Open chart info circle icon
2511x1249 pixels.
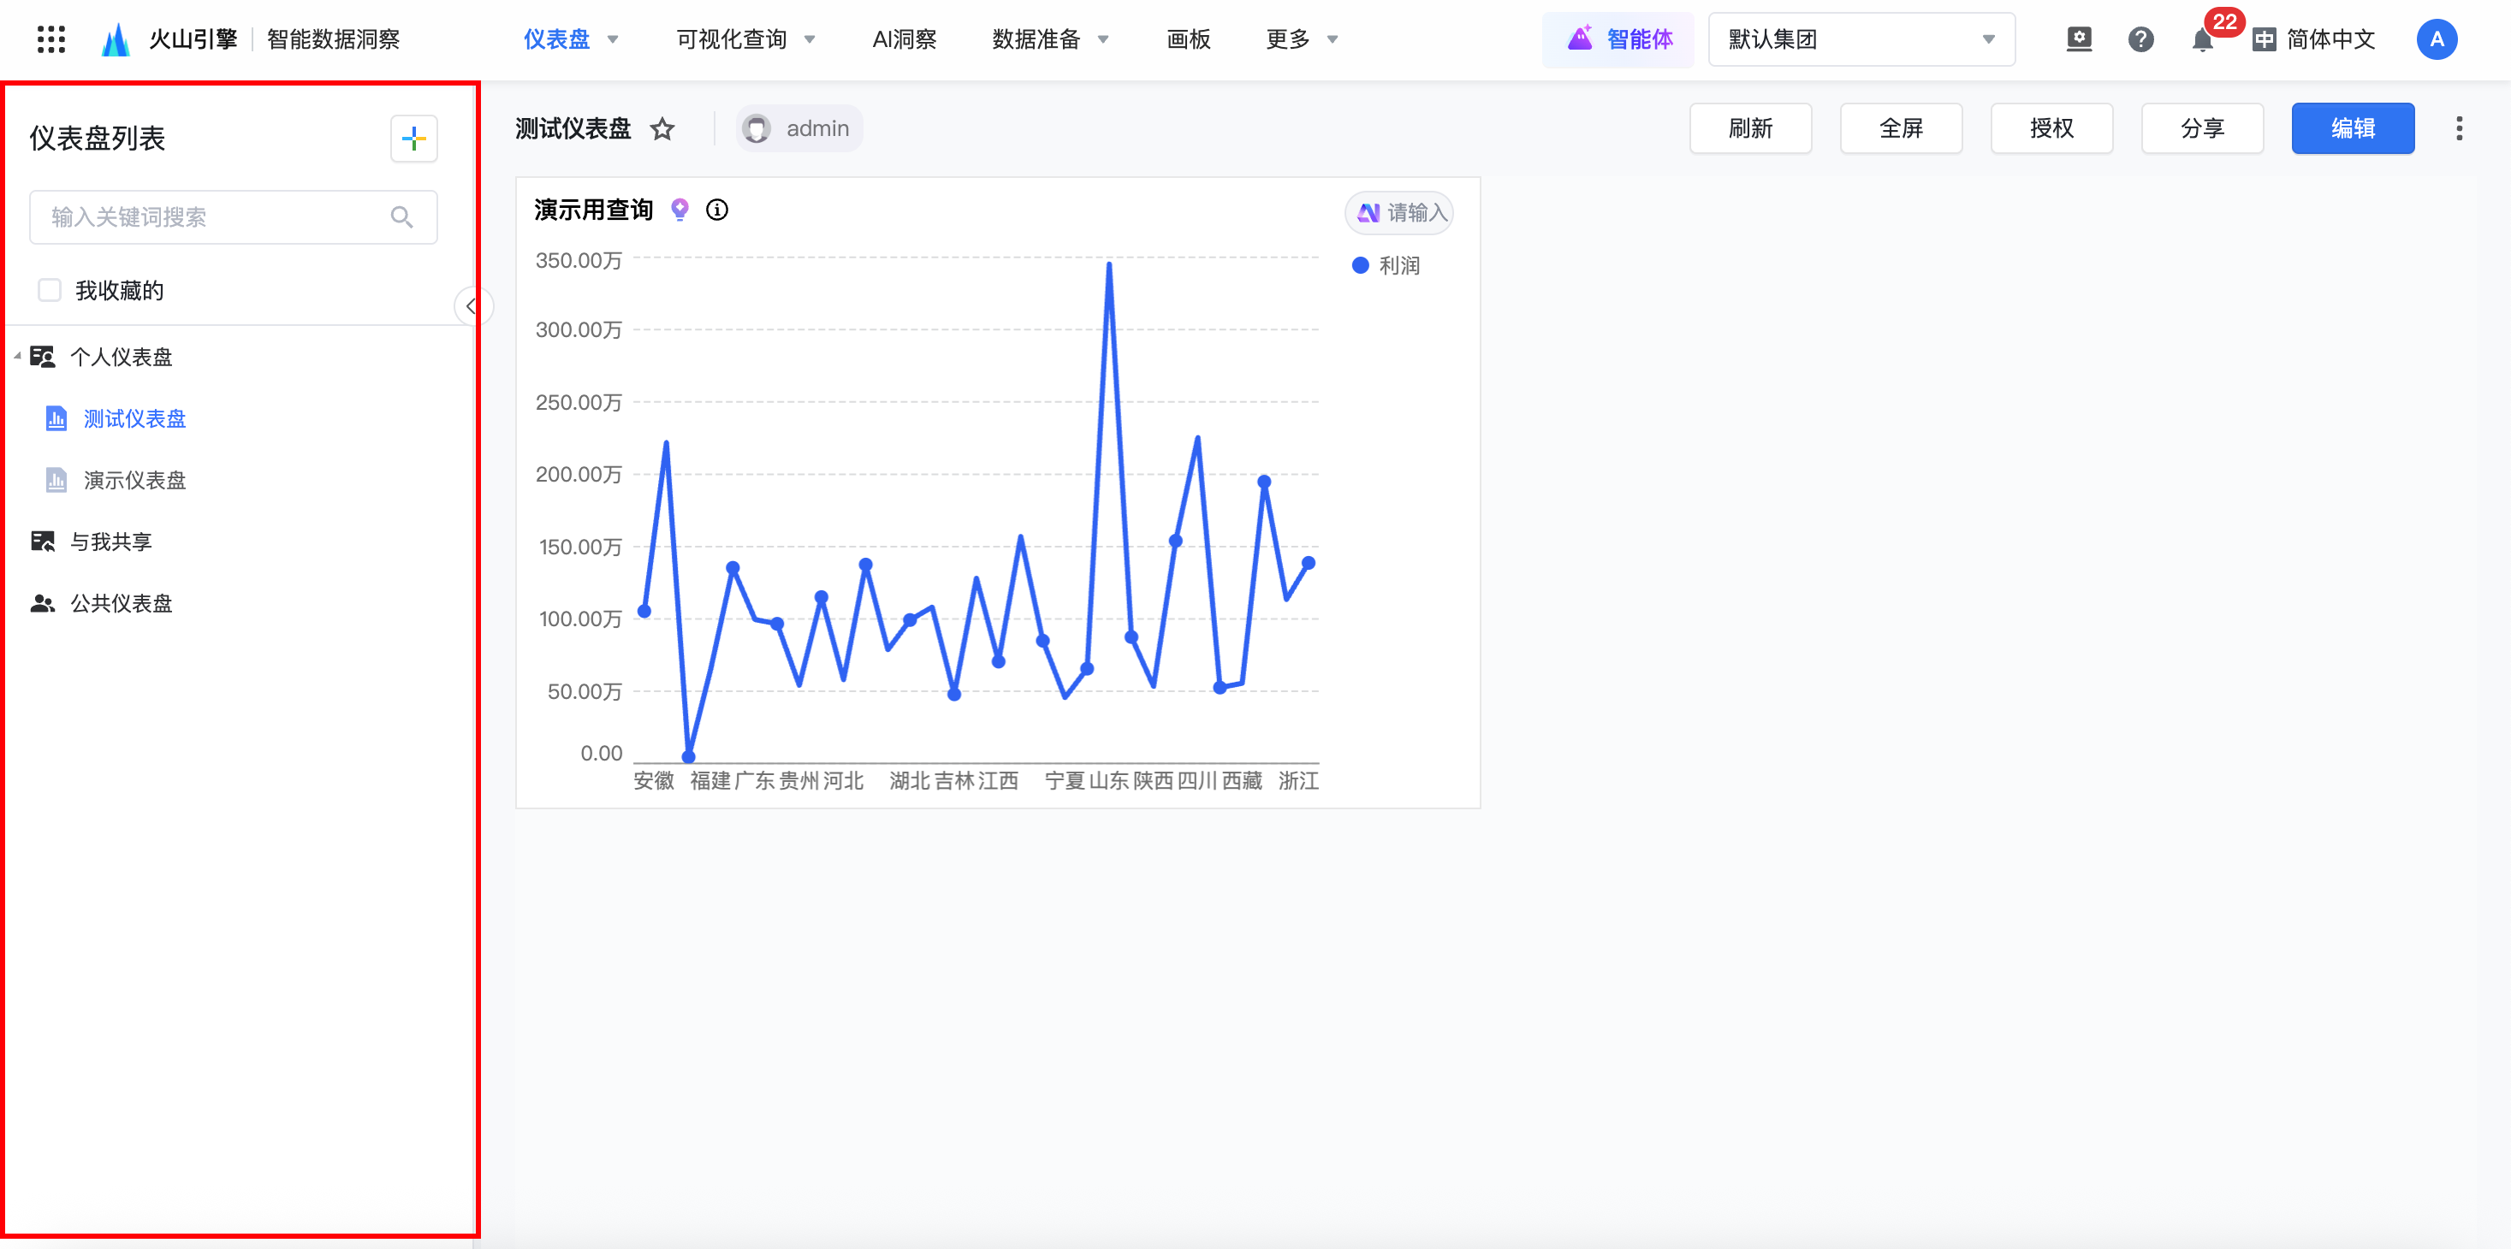point(717,210)
